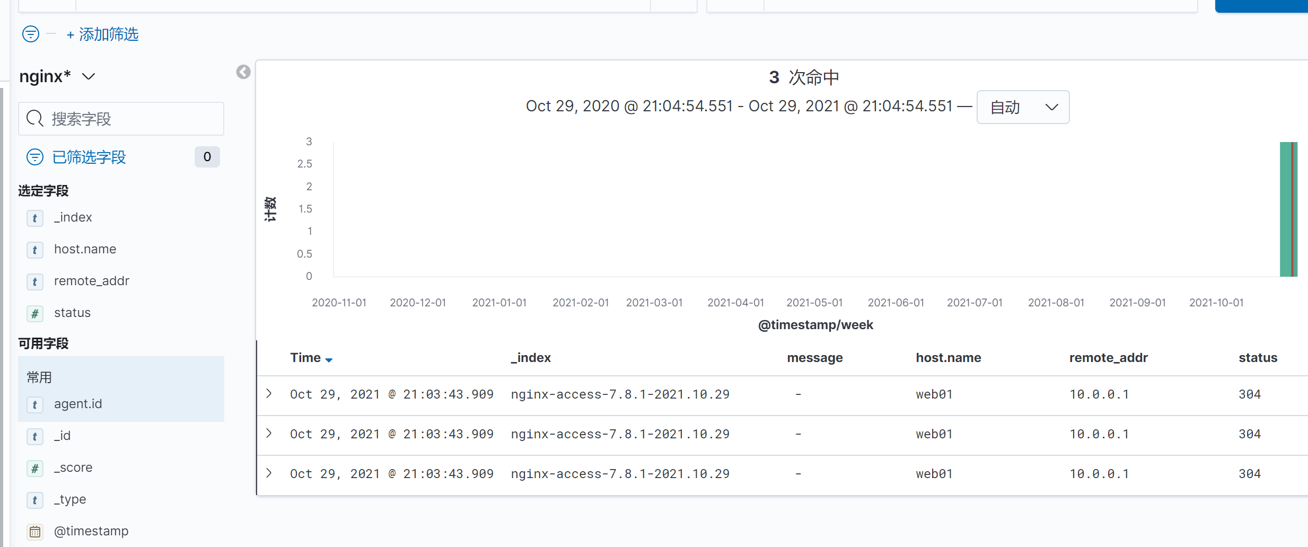Click the host.name column header
Viewport: 1308px width, 547px height.
[x=949, y=358]
